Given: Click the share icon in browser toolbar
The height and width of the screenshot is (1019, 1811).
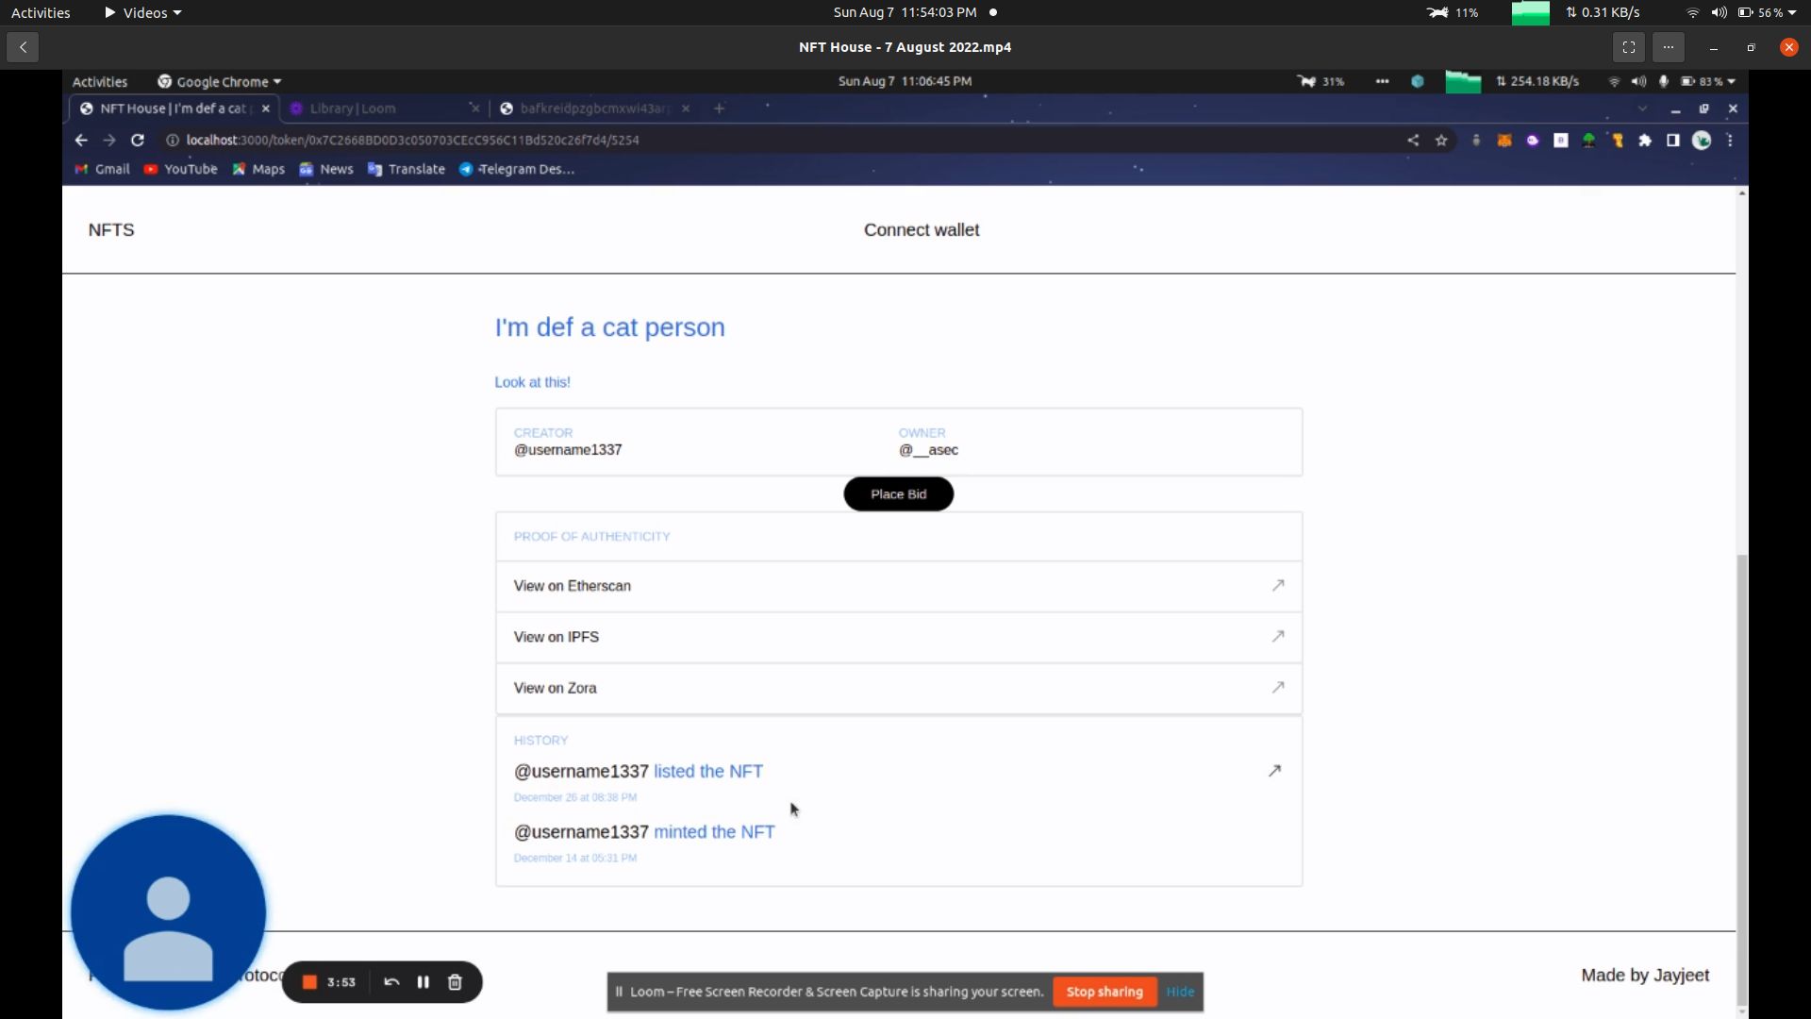Looking at the screenshot, I should 1413,140.
